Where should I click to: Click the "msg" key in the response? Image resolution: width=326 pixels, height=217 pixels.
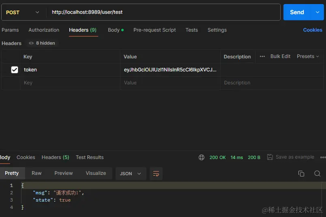click(40, 193)
